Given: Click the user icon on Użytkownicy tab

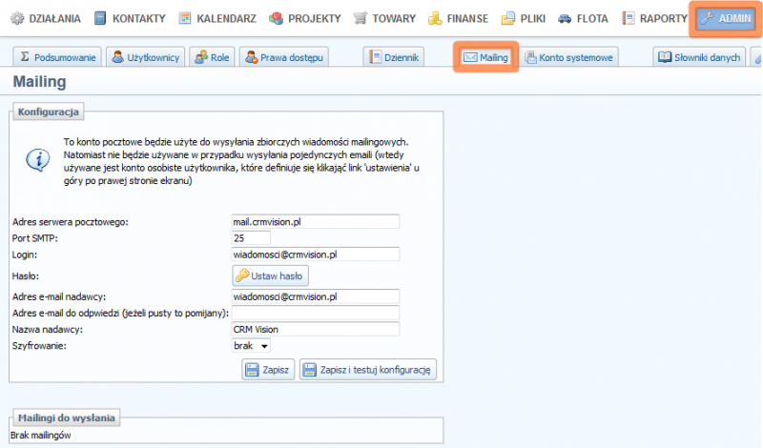Looking at the screenshot, I should click(117, 57).
